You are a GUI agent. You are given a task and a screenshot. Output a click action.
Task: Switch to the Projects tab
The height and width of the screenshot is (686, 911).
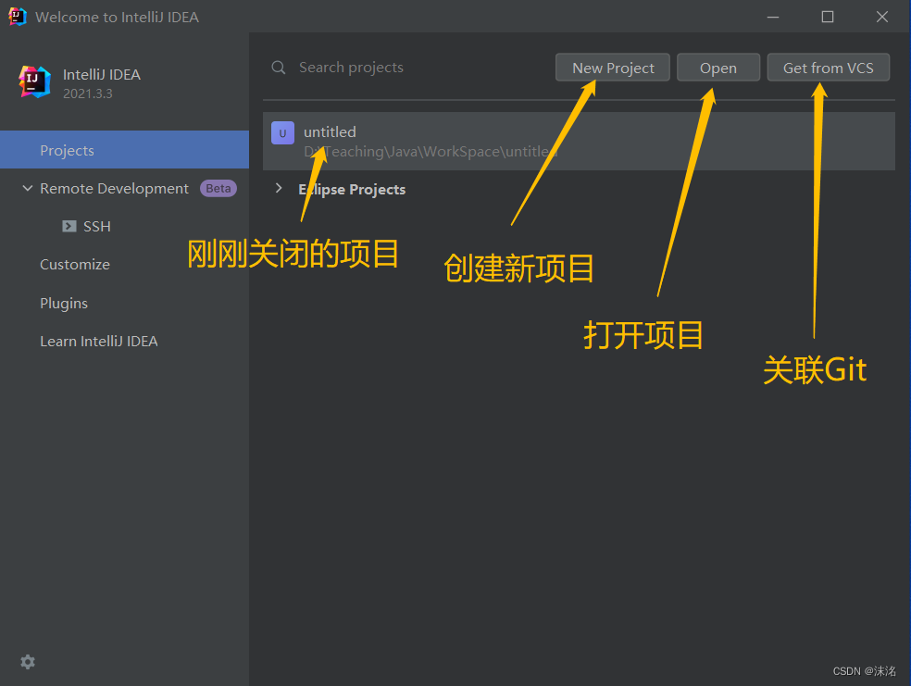67,149
